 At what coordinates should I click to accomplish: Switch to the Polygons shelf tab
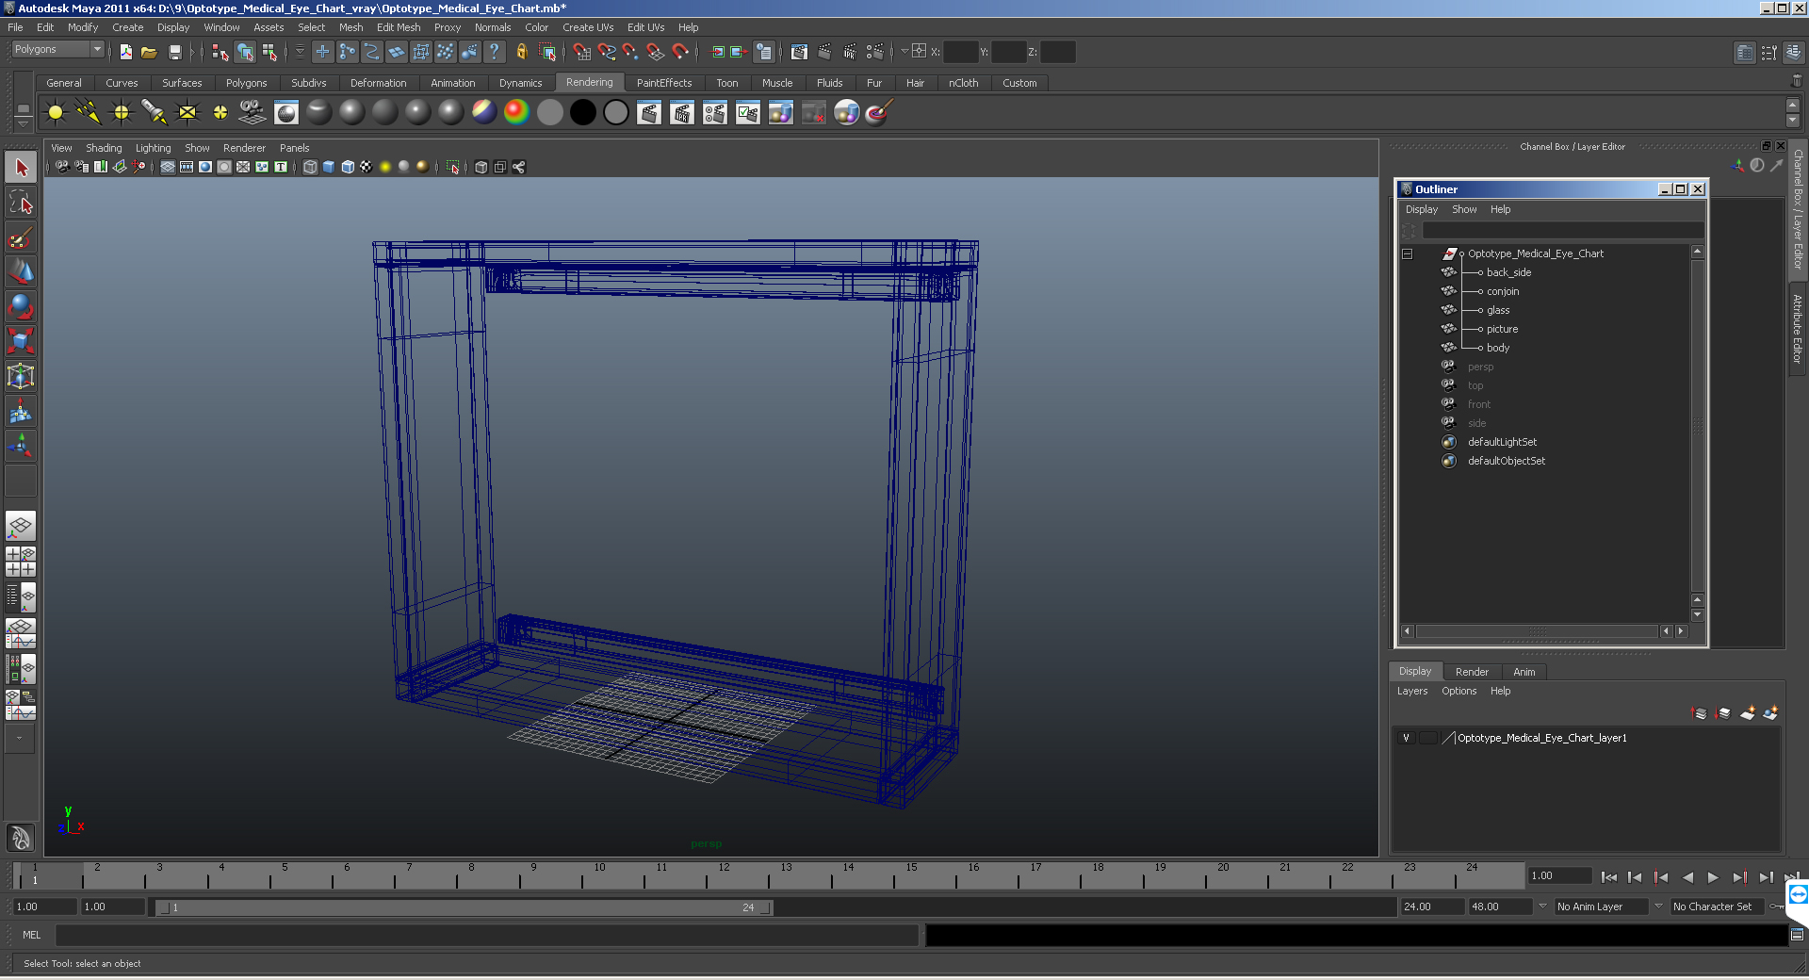[x=246, y=83]
